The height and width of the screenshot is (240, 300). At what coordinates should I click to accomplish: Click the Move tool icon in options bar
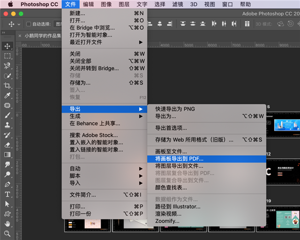click(11, 24)
